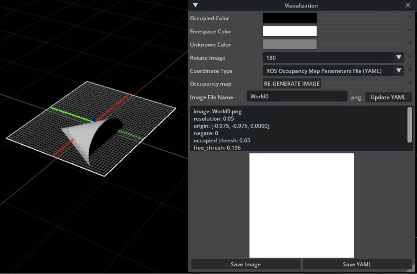Click the small square beside Coordinate Type

coord(410,69)
